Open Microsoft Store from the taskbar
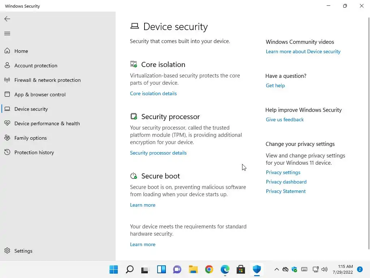Viewport: 370px width, 278px height. [241, 269]
